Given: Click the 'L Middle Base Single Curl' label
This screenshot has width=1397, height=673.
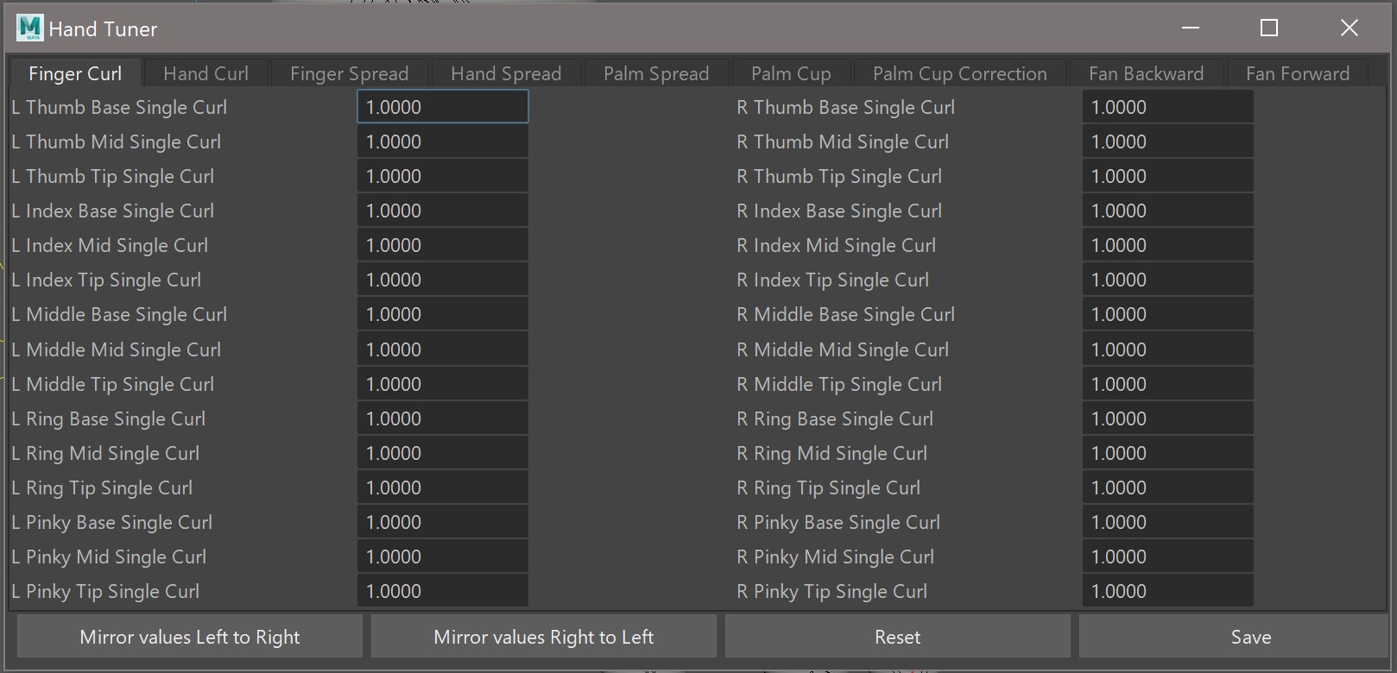Looking at the screenshot, I should click(119, 315).
